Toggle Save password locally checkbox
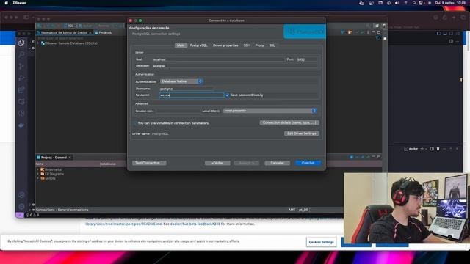Viewport: 470px width, 264px height. (227, 95)
